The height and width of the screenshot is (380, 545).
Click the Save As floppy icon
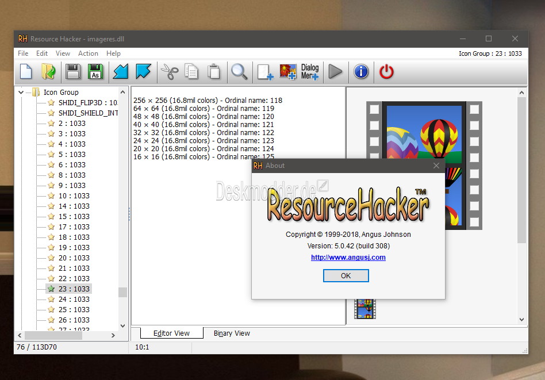95,72
